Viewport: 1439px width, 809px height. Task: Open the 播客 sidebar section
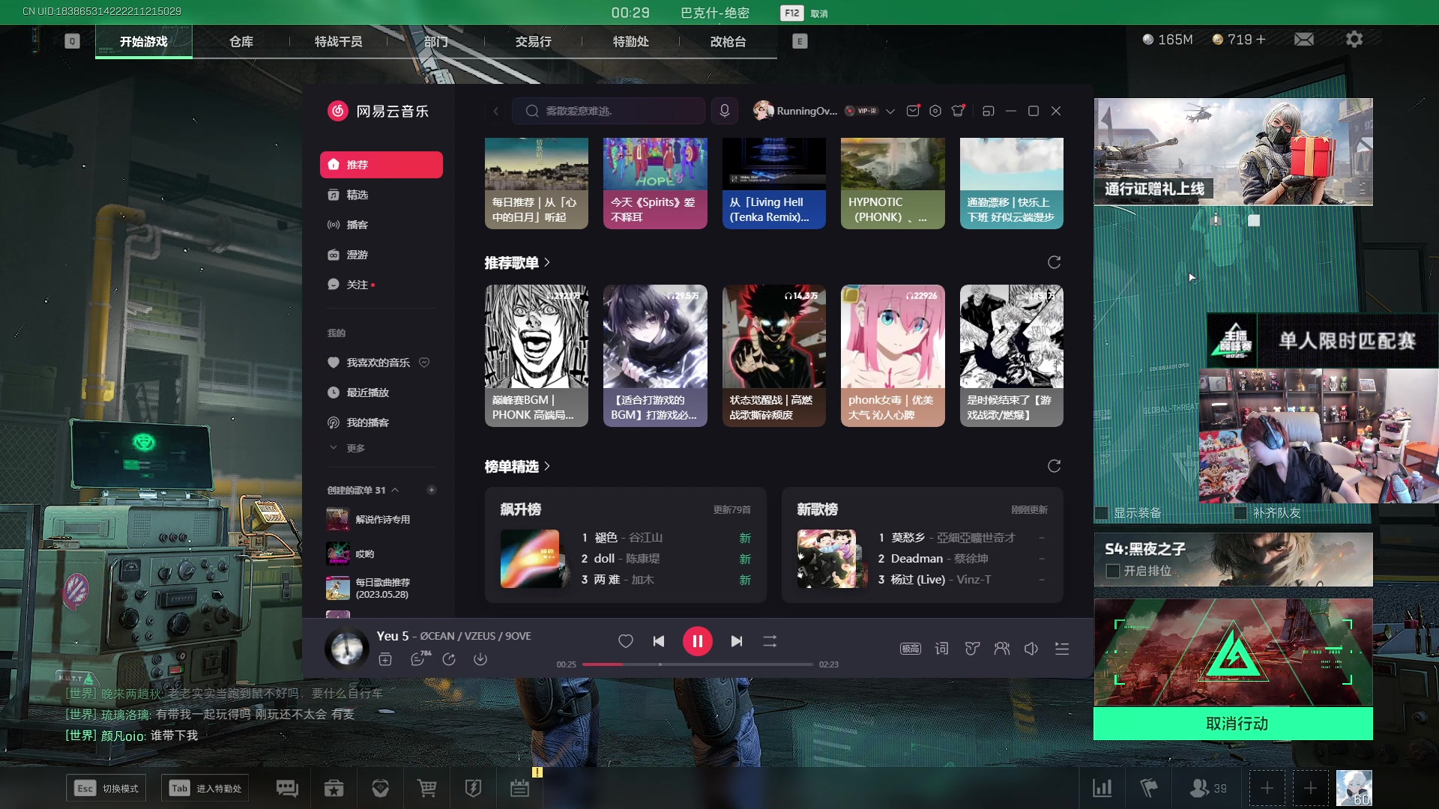coord(381,225)
